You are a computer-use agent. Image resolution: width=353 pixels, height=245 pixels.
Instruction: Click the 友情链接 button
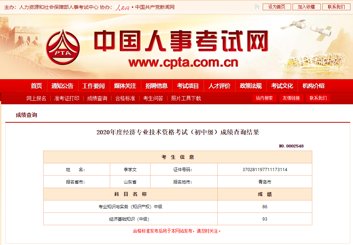(x=291, y=98)
